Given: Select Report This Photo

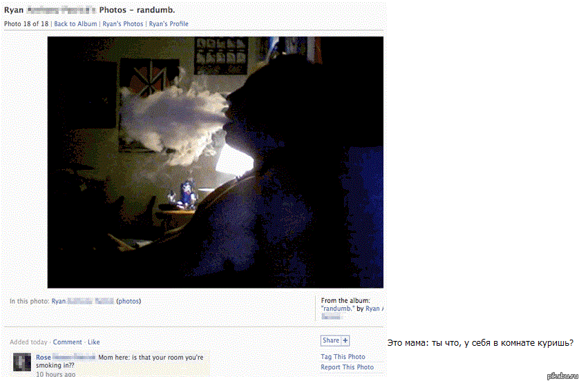Looking at the screenshot, I should point(347,367).
